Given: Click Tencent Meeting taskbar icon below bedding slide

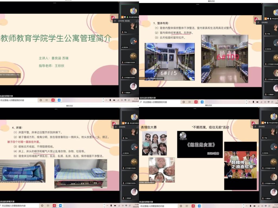Looking at the screenshot, I should pos(60,206).
